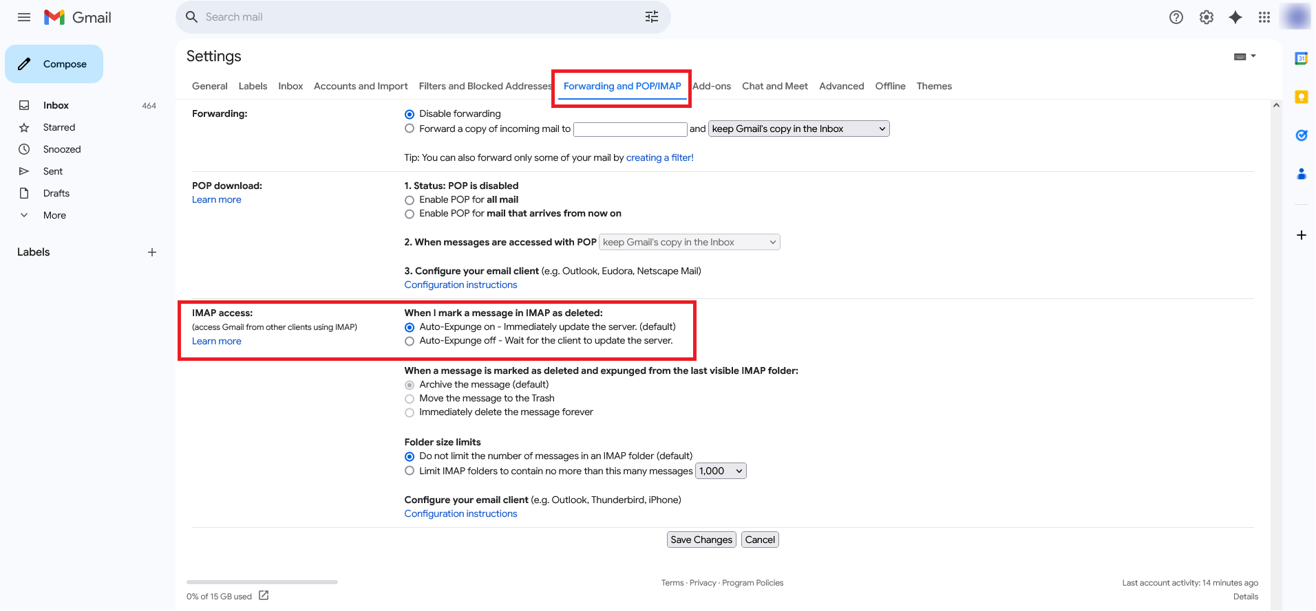Viewport: 1316px width, 611px height.
Task: Select Auto-Expunge off option
Action: (410, 341)
